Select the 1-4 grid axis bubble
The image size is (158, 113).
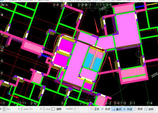click(x=150, y=103)
